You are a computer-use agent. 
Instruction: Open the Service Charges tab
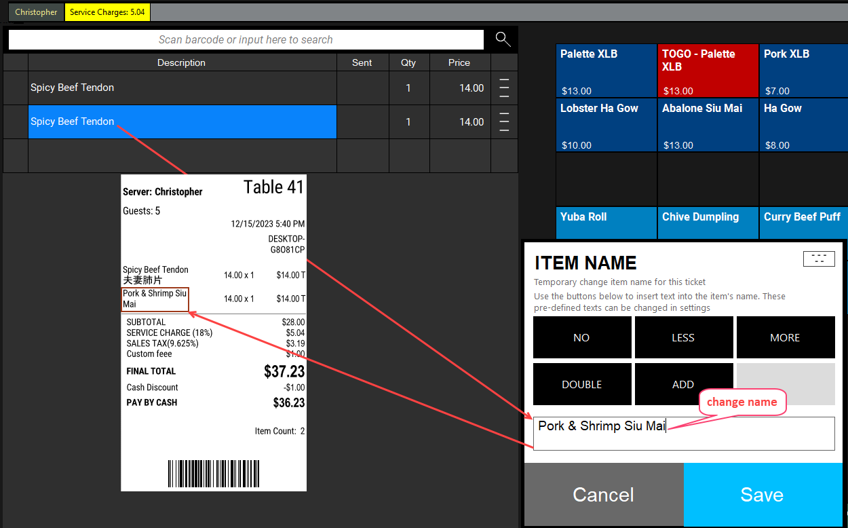[x=107, y=12]
